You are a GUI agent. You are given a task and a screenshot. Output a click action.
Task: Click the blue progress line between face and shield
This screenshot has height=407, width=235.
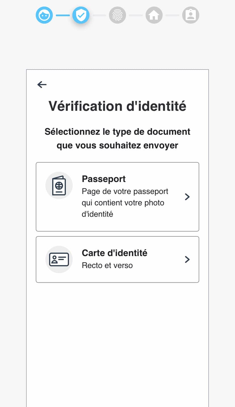[63, 15]
